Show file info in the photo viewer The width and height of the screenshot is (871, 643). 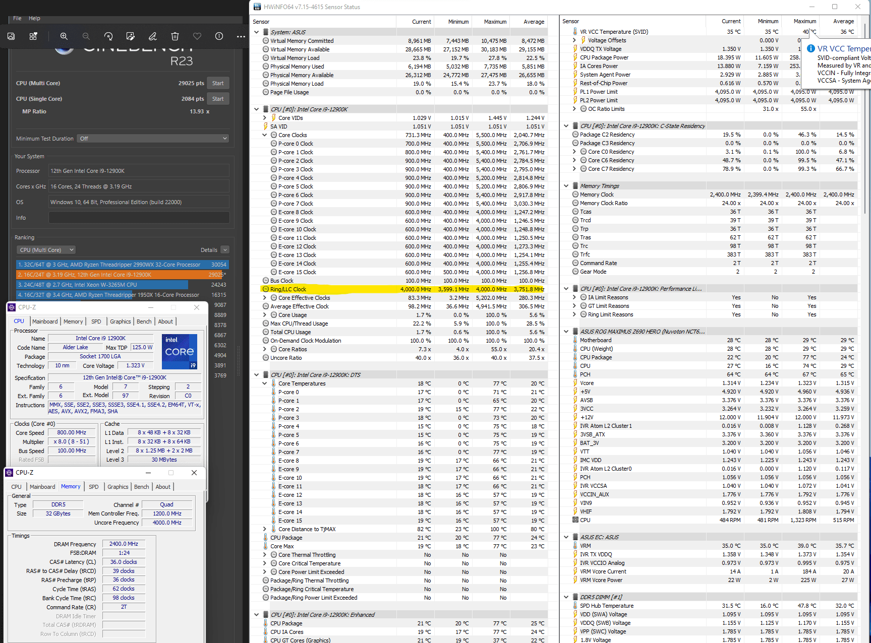pos(219,36)
